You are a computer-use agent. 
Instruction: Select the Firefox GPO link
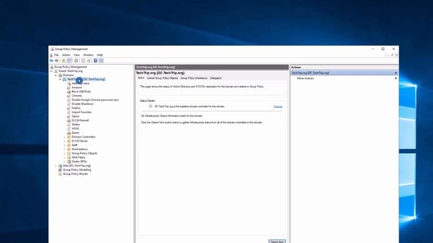click(76, 108)
